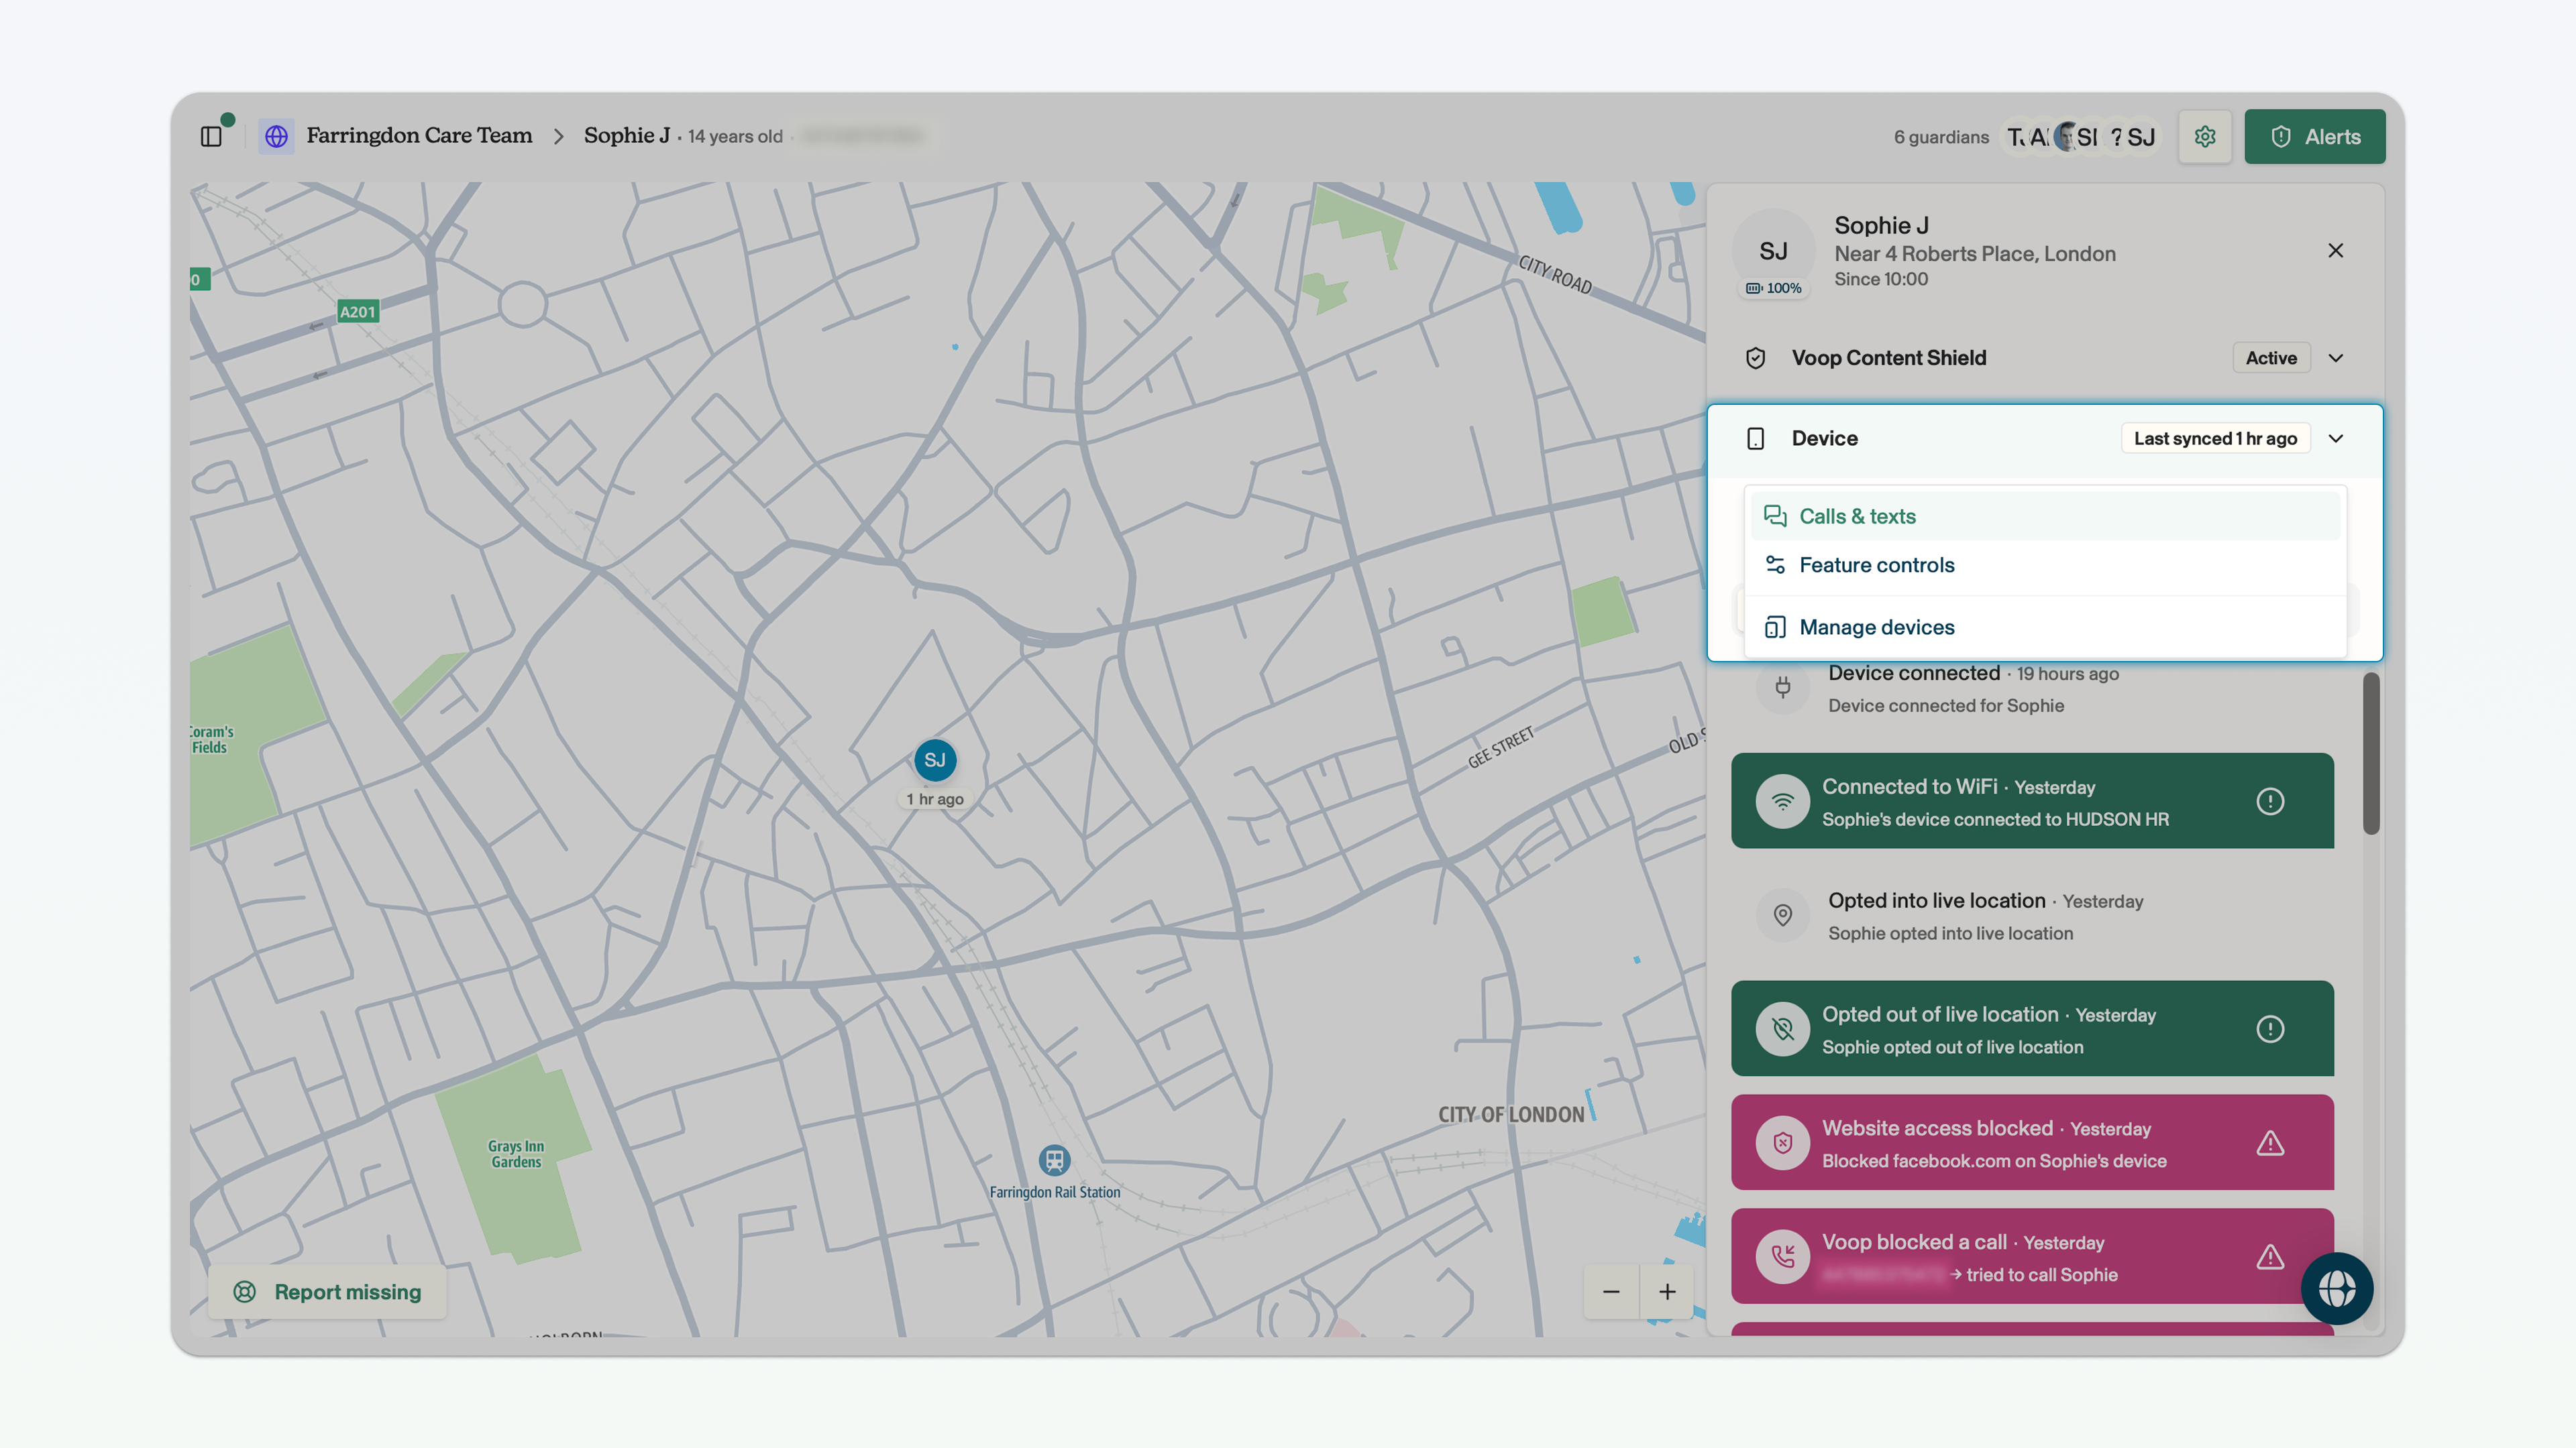Click the WiFi icon in Connected to WiFi card

coord(1782,802)
